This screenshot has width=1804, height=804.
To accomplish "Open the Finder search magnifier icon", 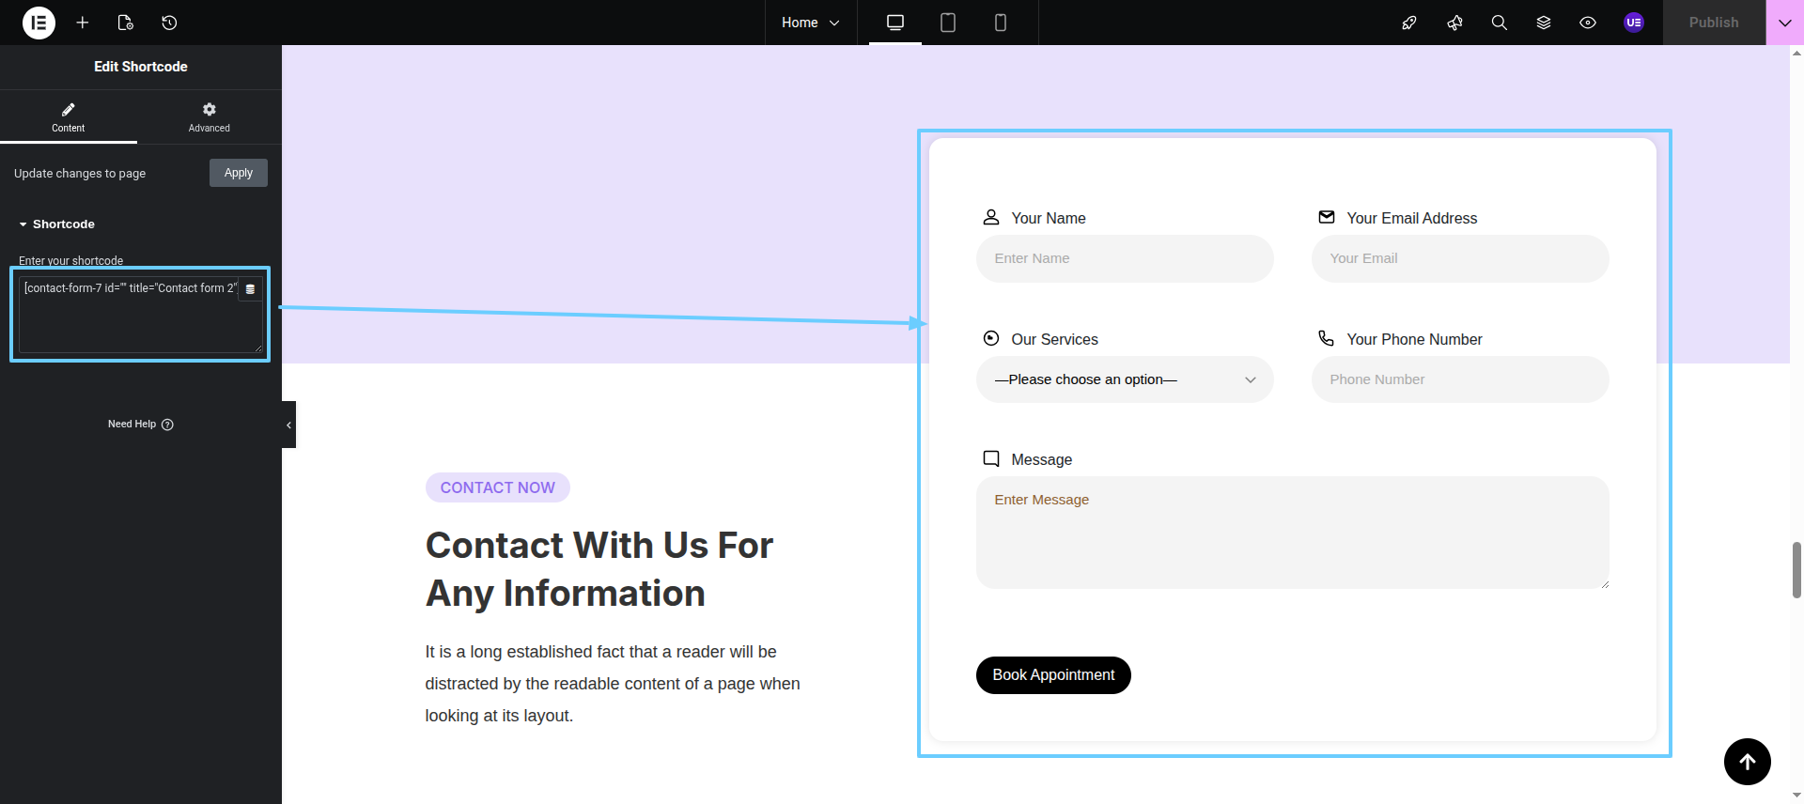I will point(1499,23).
